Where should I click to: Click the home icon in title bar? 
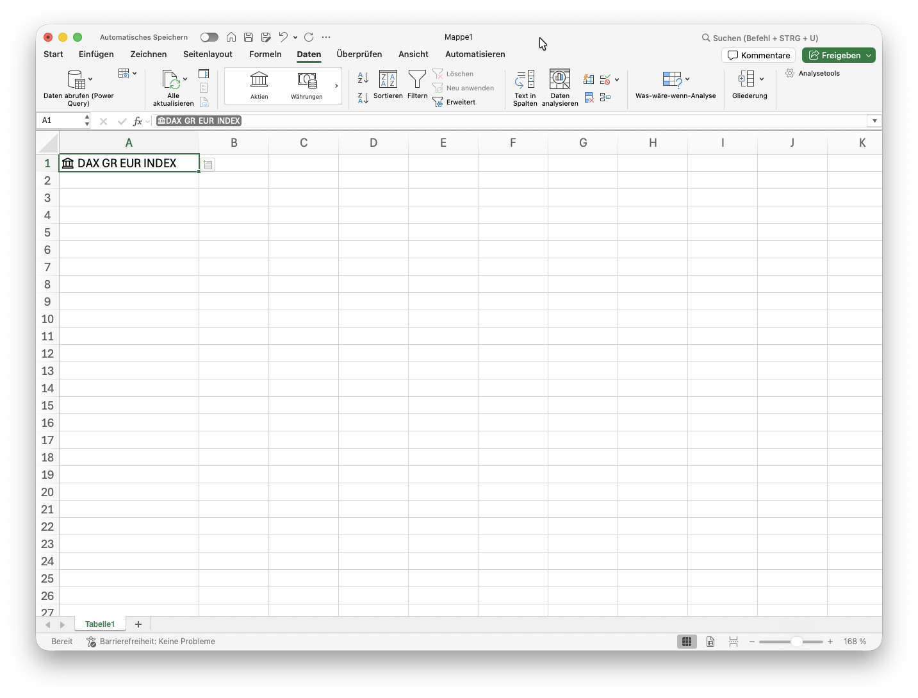pyautogui.click(x=231, y=37)
